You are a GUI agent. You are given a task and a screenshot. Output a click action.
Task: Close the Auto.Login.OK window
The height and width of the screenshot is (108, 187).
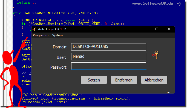(x=169, y=29)
